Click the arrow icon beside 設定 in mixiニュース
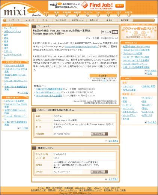 (146, 73)
